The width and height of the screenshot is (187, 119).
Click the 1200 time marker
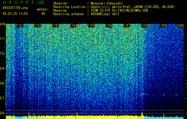(x=180, y=26)
